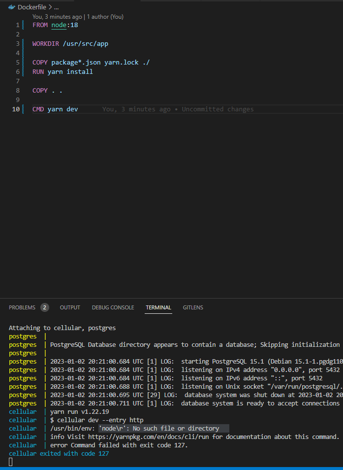Click the modified-line change indicator beside line 1
The image size is (343, 470).
pos(24,25)
